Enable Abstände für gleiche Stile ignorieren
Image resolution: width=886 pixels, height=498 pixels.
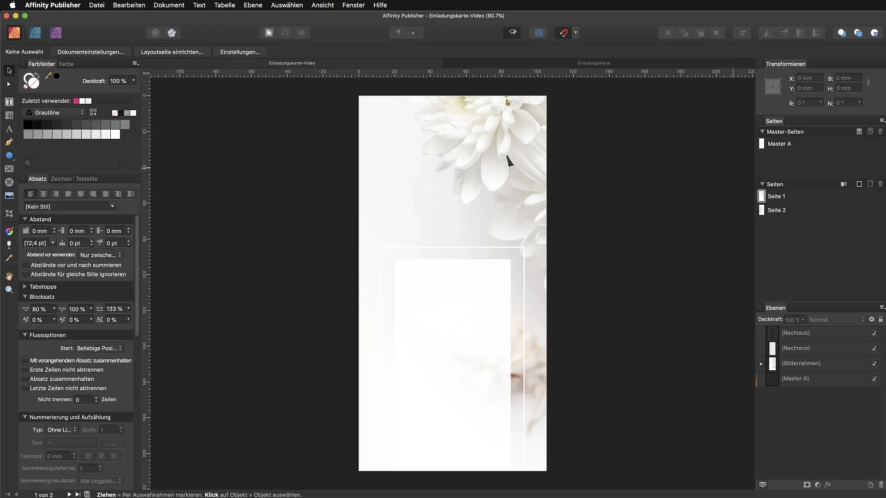click(x=26, y=274)
